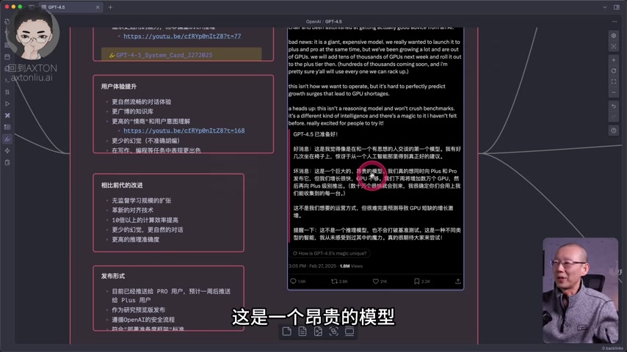This screenshot has width=627, height=352.
Task: Click list item 更自然流畅的对话体验
Action: [141, 102]
